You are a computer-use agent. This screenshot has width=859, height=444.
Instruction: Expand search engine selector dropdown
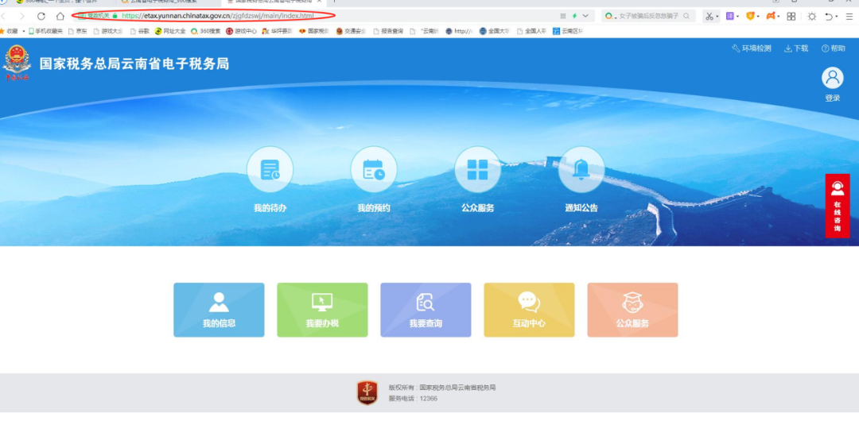616,17
